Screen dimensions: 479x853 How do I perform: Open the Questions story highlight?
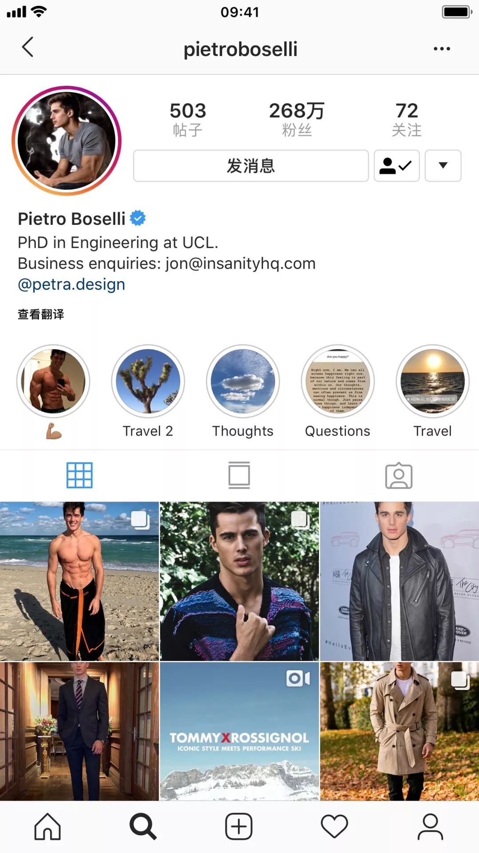[338, 391]
